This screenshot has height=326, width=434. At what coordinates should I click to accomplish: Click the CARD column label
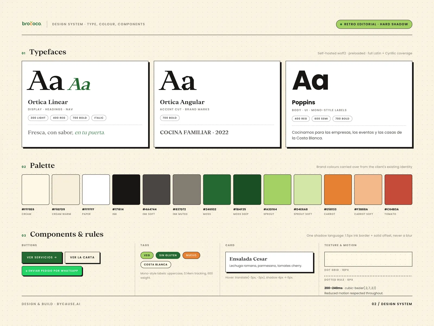tap(230, 245)
